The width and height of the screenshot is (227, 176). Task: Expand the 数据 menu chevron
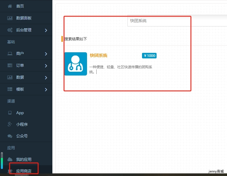(46, 78)
